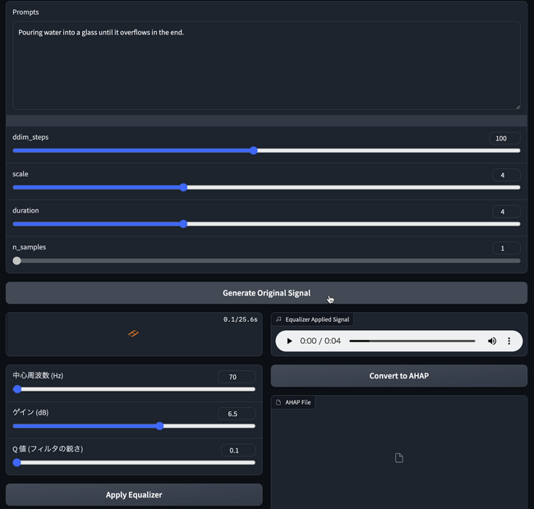Click the scale slider handle
Viewport: 534px width, 509px height.
tap(183, 187)
